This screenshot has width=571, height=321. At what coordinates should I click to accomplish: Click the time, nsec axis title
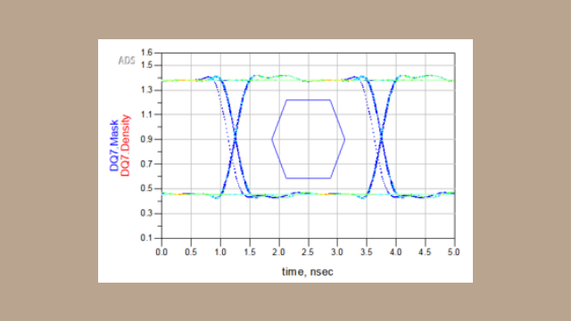pyautogui.click(x=307, y=272)
